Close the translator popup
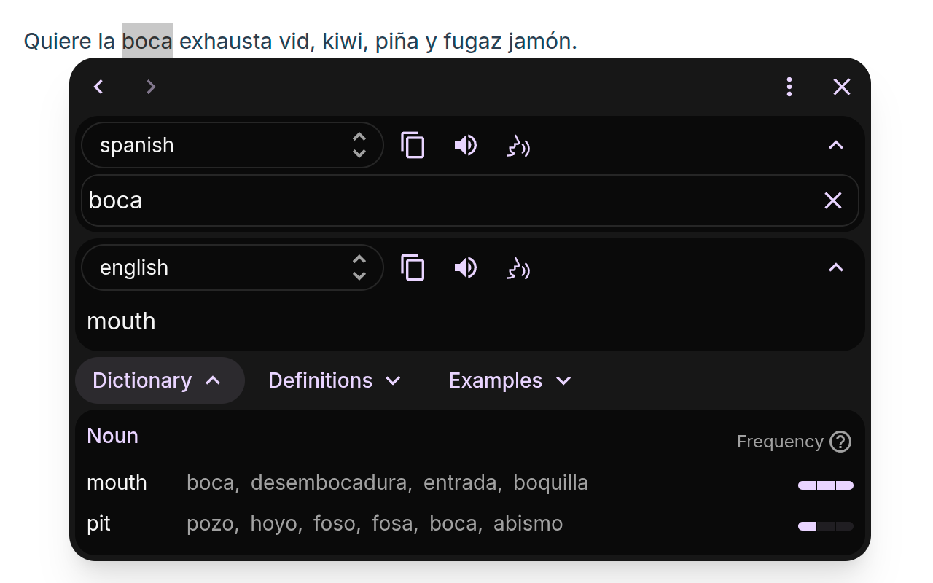 [x=842, y=87]
